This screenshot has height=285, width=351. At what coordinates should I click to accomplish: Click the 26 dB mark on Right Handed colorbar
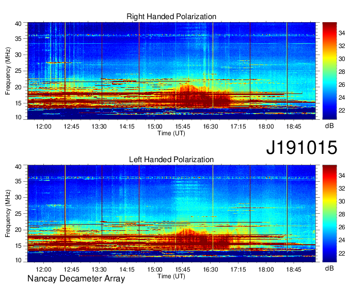click(342, 85)
